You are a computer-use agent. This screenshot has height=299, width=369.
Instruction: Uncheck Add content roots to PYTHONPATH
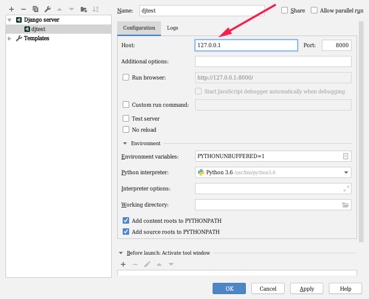126,220
